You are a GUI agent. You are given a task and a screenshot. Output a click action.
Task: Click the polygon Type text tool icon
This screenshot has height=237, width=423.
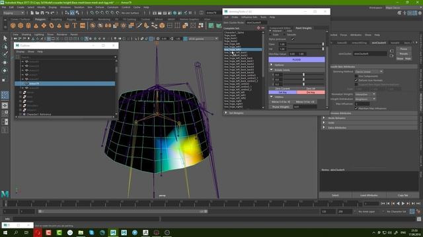click(x=75, y=26)
